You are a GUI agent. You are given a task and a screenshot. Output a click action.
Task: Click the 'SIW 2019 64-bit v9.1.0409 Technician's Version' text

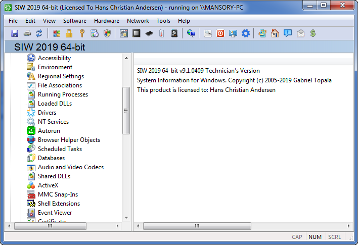tap(198, 71)
